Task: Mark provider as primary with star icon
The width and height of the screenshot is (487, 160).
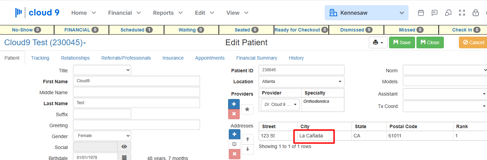Action: 247,109
